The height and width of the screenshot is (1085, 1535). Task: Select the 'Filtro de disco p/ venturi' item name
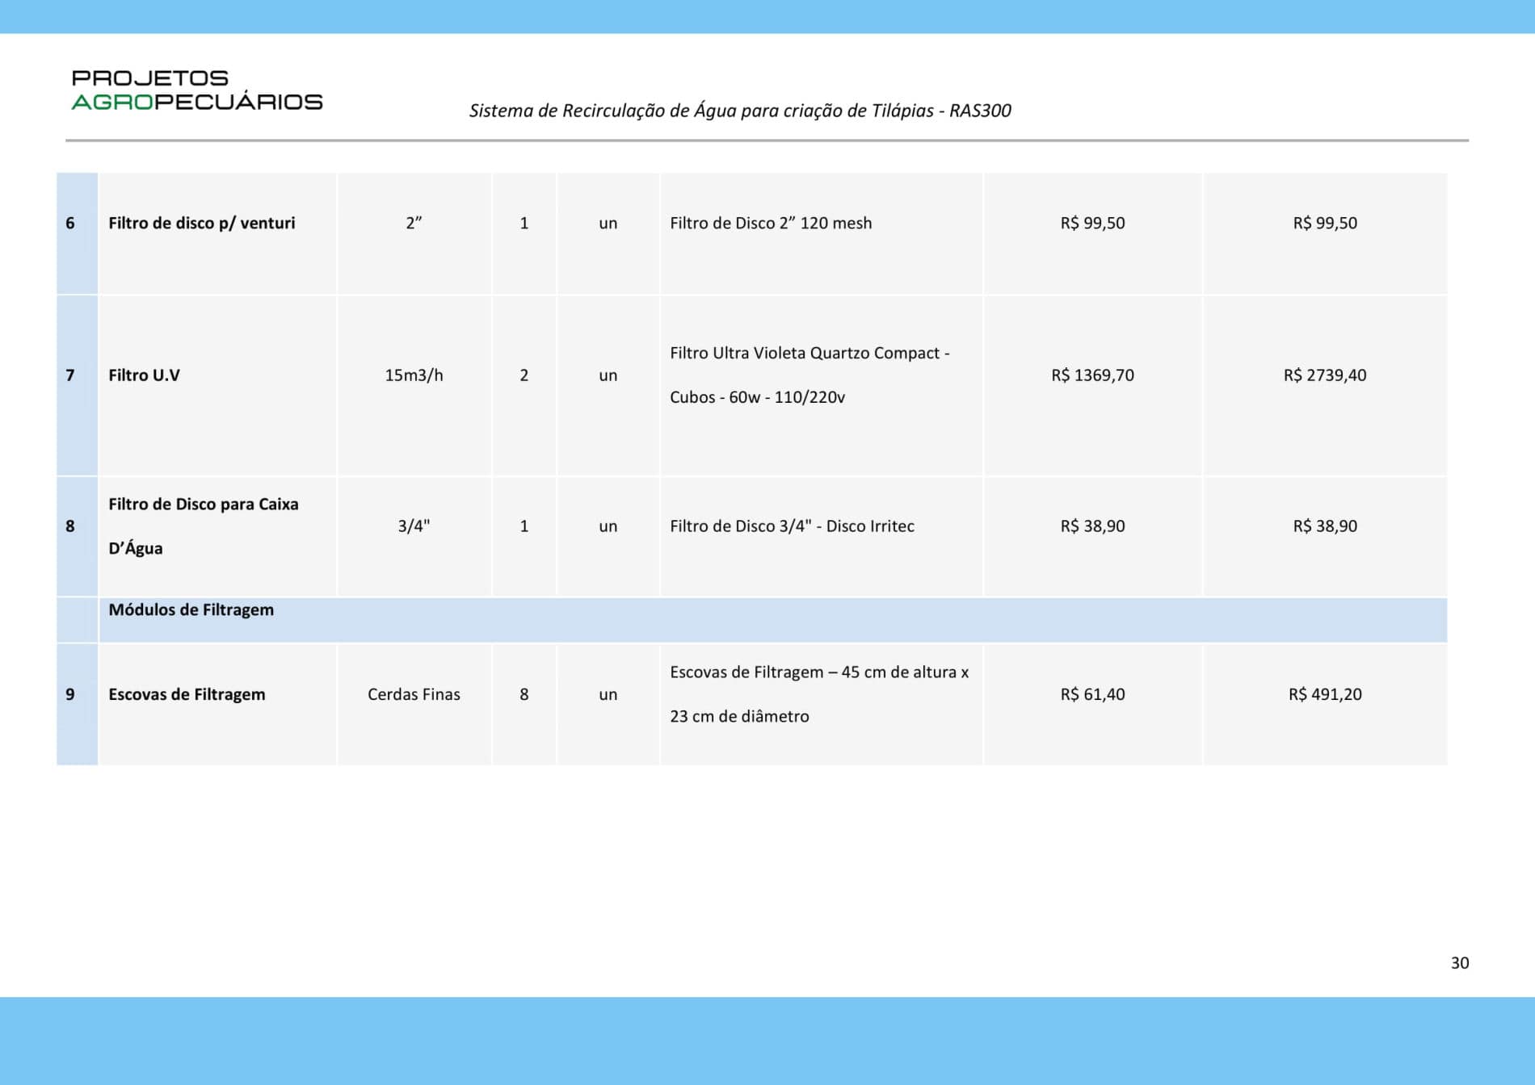[201, 223]
